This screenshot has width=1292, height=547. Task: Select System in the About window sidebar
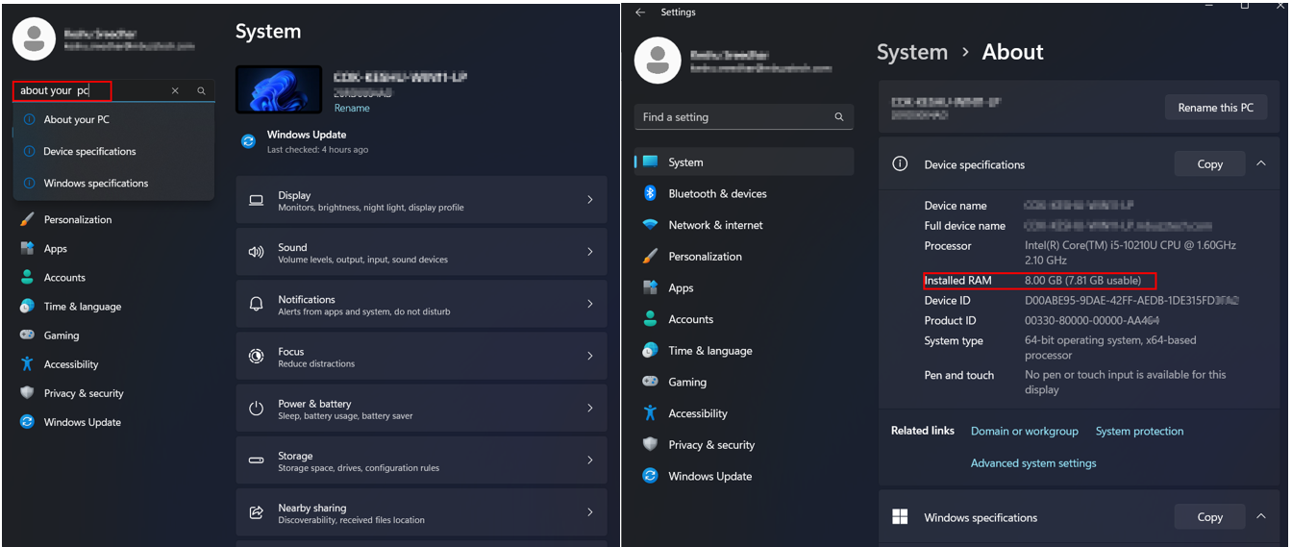click(x=744, y=162)
